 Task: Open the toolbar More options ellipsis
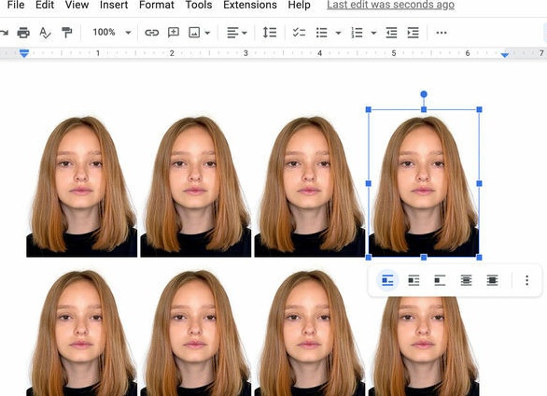442,33
